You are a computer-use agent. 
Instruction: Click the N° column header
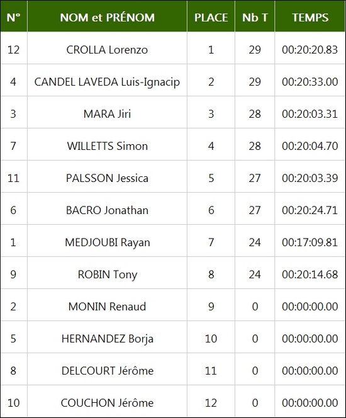[14, 16]
